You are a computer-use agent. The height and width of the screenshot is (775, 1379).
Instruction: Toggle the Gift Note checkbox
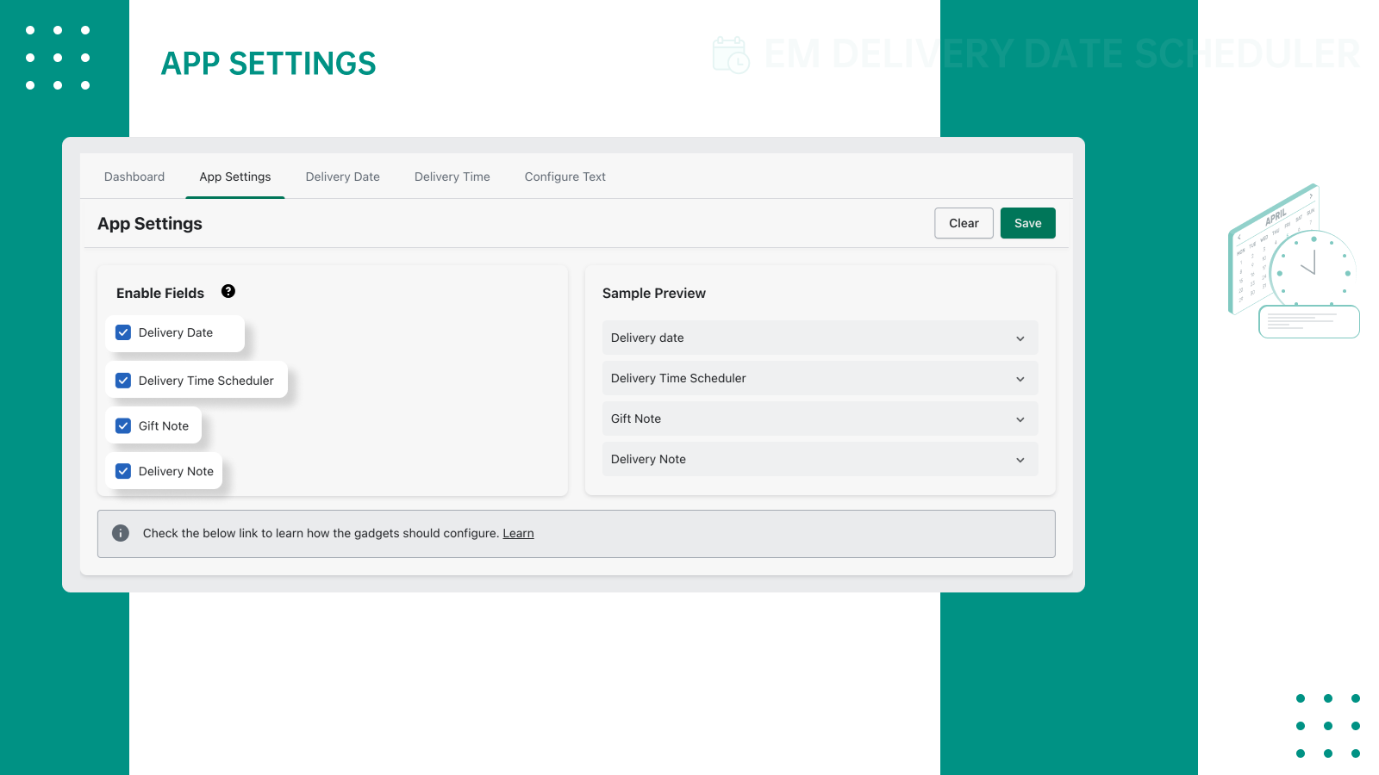123,425
